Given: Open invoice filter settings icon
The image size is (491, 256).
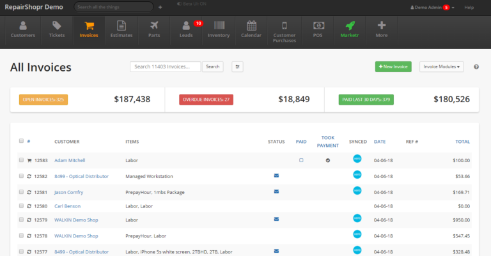Looking at the screenshot, I should pos(237,66).
